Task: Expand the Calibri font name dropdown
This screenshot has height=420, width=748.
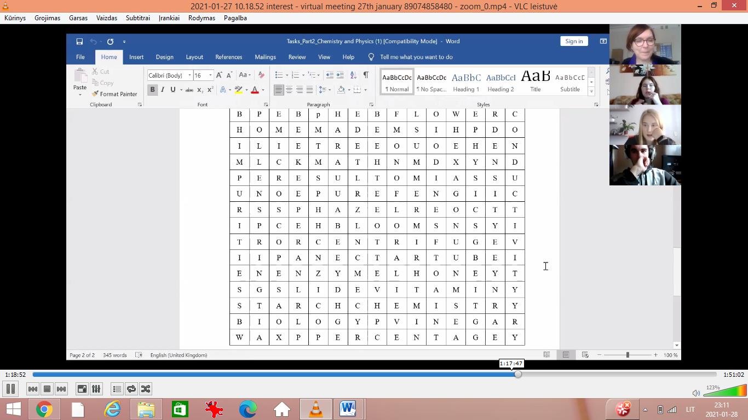Action: click(189, 75)
